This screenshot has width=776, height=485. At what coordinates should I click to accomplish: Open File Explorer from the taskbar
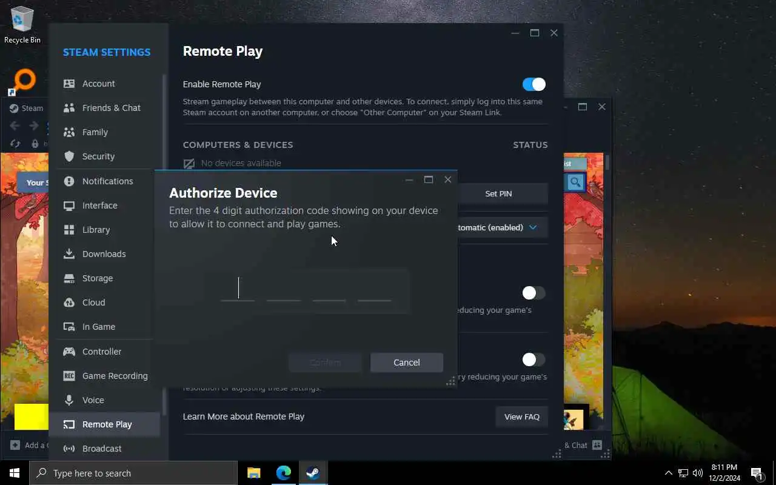point(253,473)
